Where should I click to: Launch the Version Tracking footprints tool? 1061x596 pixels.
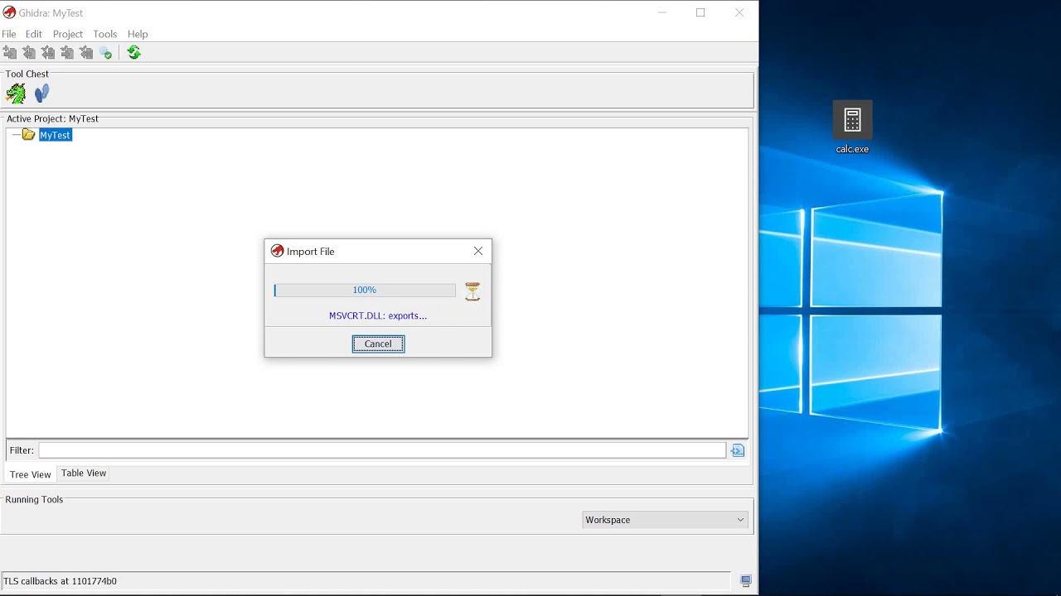[x=42, y=94]
